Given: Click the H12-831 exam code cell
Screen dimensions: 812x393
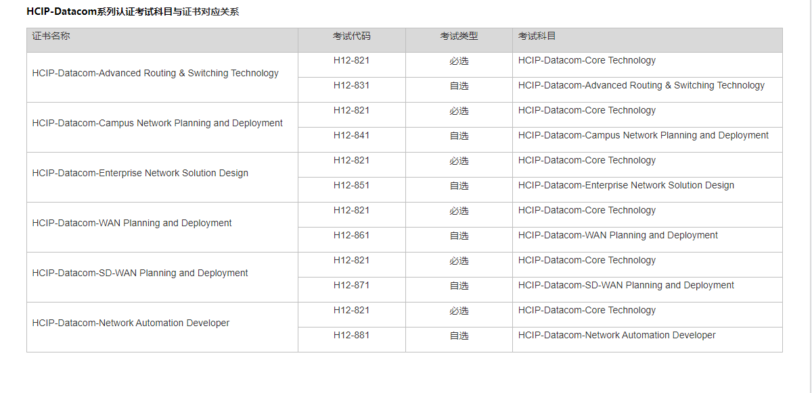Looking at the screenshot, I should (x=351, y=86).
